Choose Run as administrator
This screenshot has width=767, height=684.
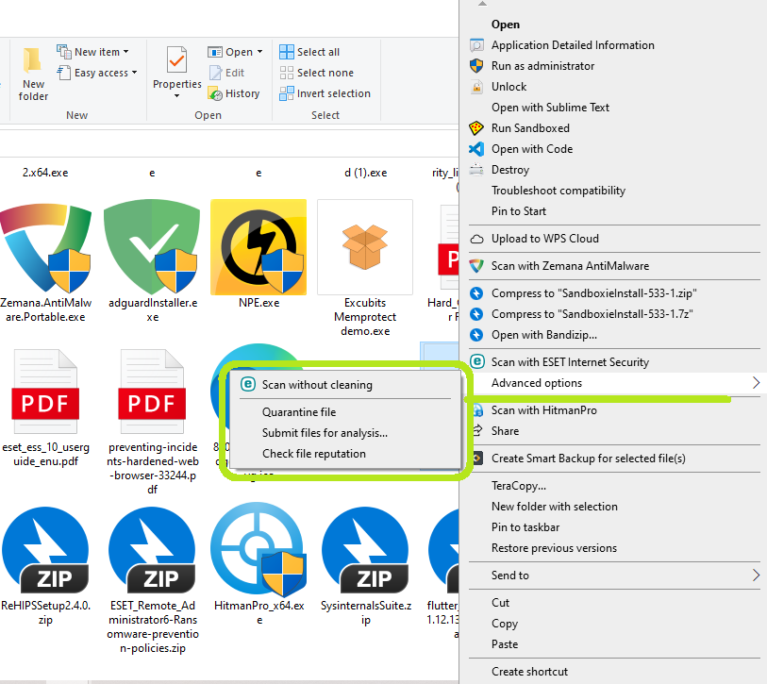coord(613,65)
